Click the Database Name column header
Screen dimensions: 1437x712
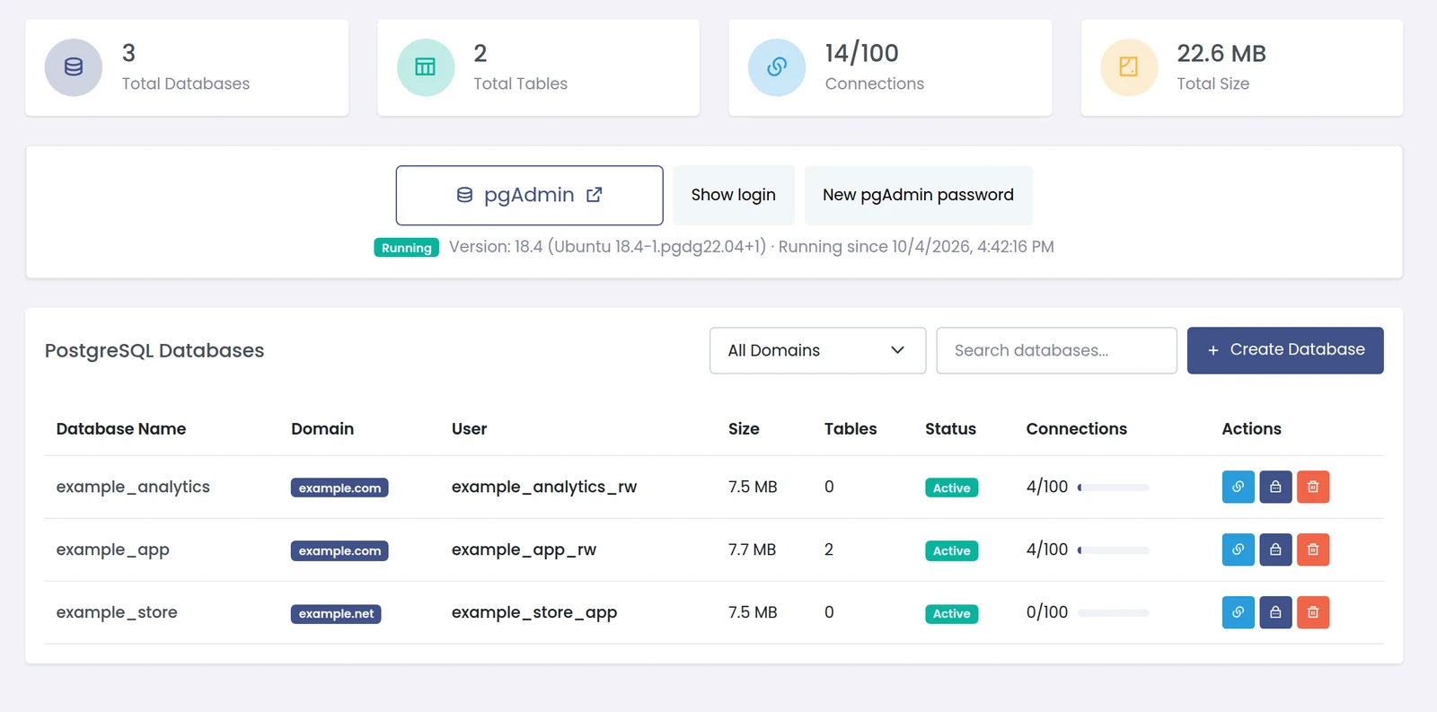pyautogui.click(x=121, y=429)
